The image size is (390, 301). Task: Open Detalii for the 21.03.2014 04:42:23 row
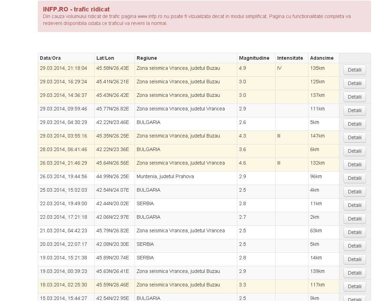tap(354, 232)
